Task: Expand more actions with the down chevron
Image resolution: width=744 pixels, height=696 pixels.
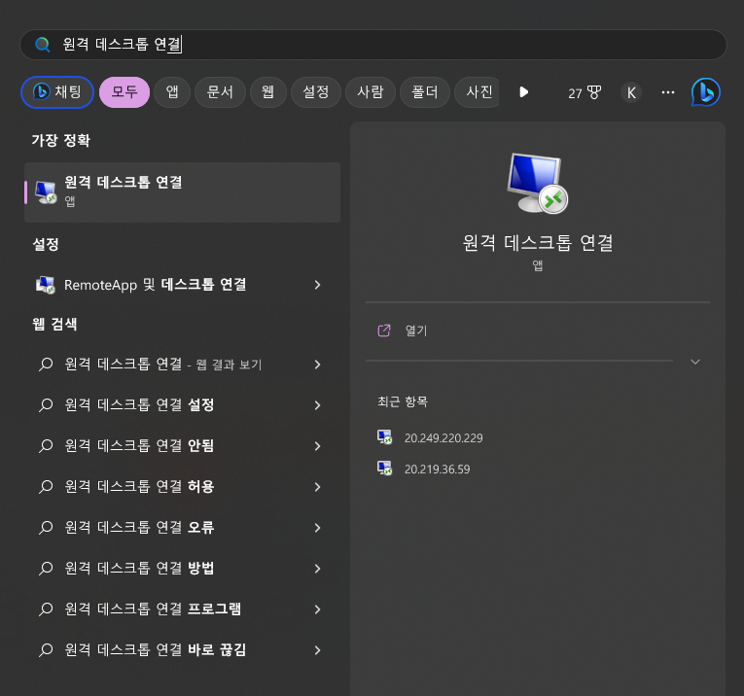Action: (x=695, y=362)
